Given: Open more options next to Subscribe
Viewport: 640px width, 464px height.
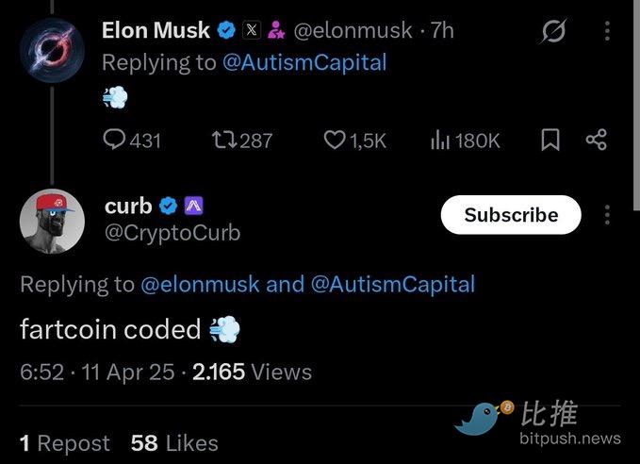Looking at the screenshot, I should [x=607, y=215].
